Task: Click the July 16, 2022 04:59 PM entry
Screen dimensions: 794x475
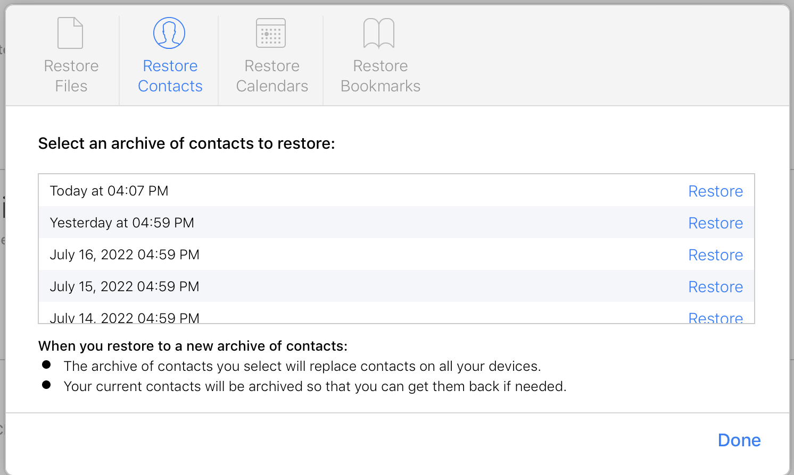Action: (x=125, y=255)
